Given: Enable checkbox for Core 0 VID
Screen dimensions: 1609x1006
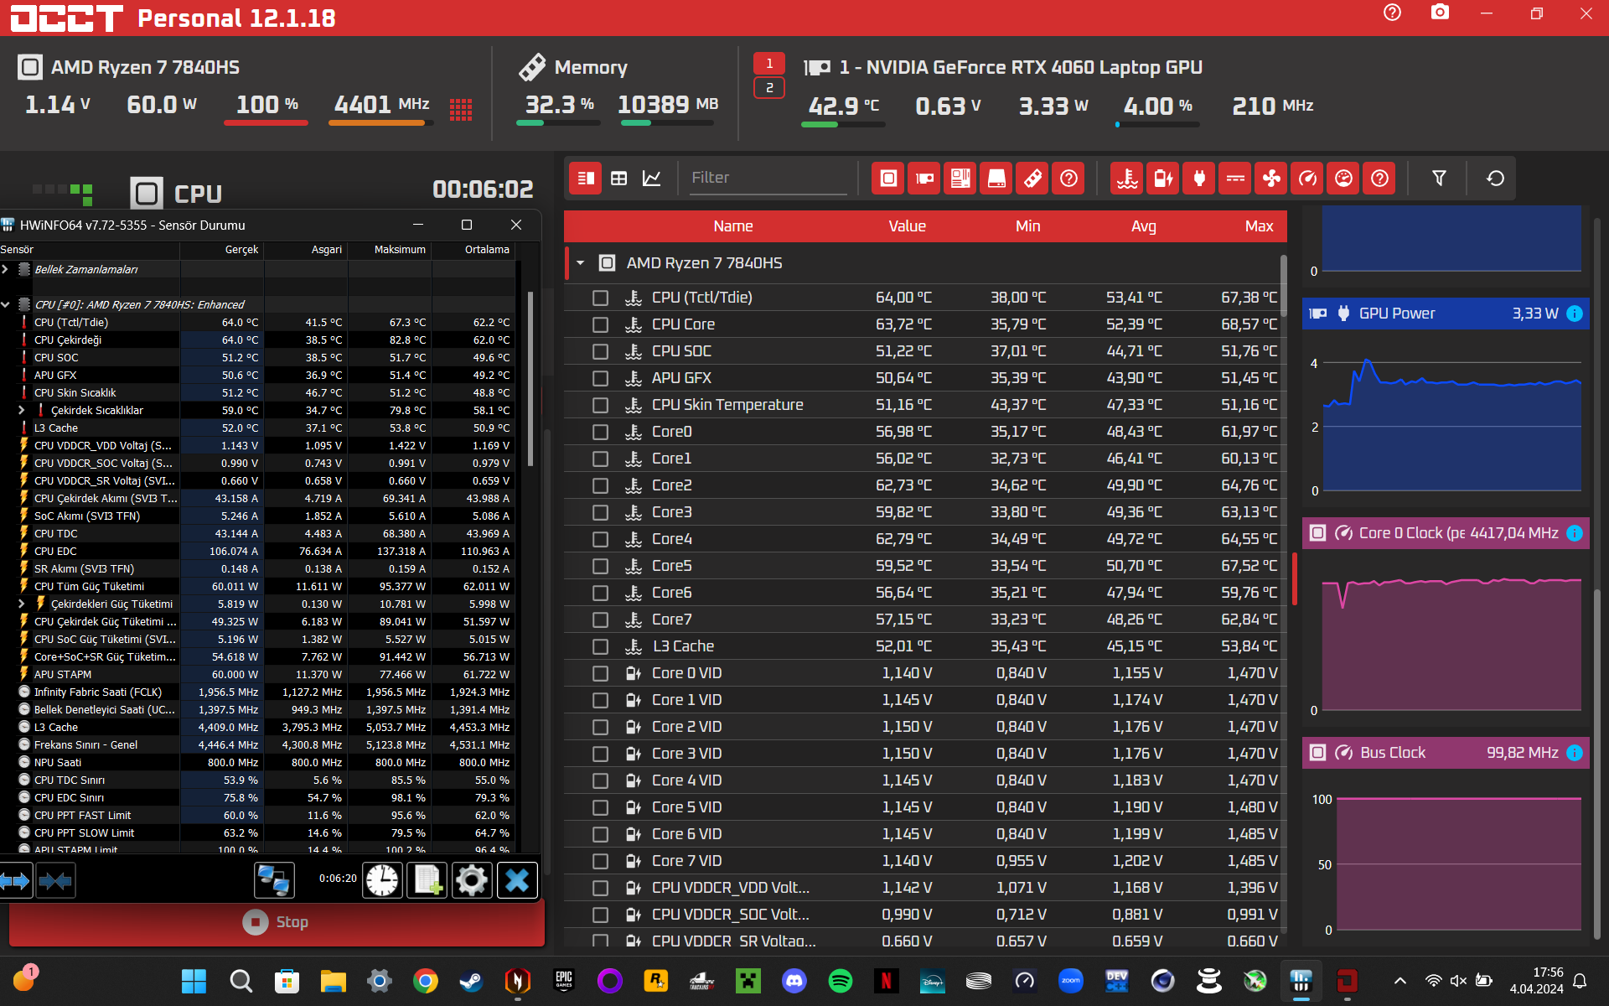Looking at the screenshot, I should tap(600, 673).
